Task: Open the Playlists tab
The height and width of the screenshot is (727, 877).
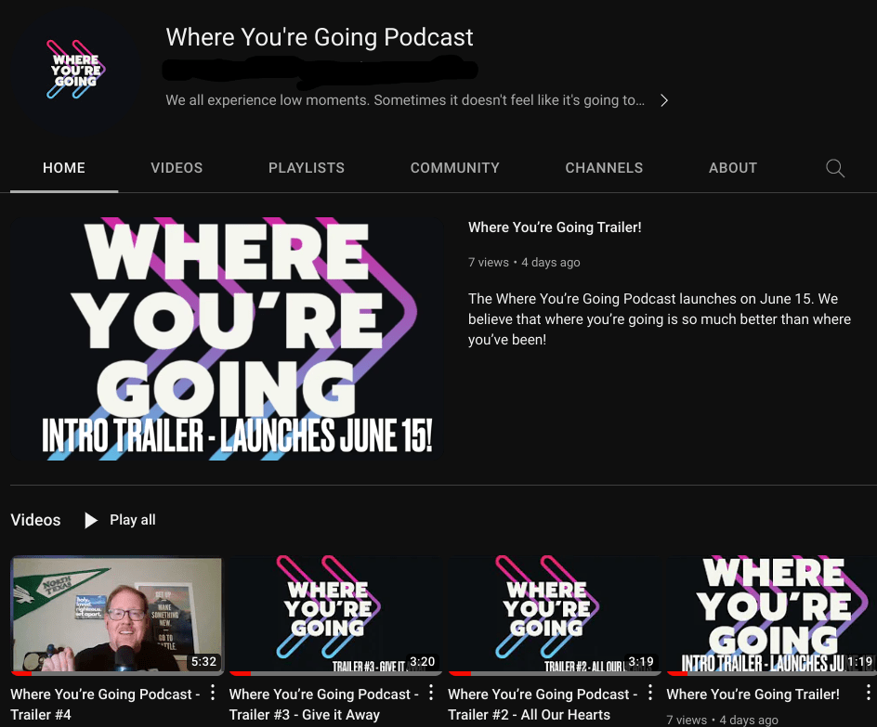Action: (307, 168)
